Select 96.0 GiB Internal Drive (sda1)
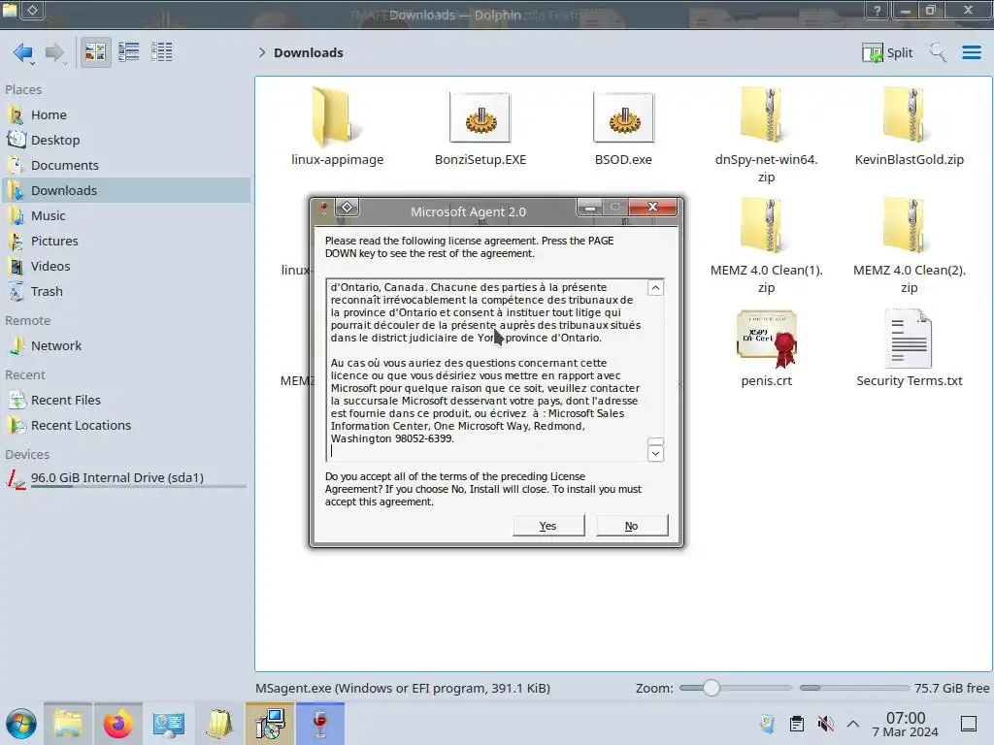This screenshot has height=745, width=994. [126, 478]
